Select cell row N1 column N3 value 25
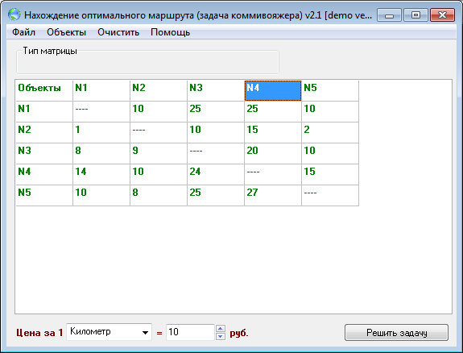Screen dimensions: 463x353 click(216, 112)
